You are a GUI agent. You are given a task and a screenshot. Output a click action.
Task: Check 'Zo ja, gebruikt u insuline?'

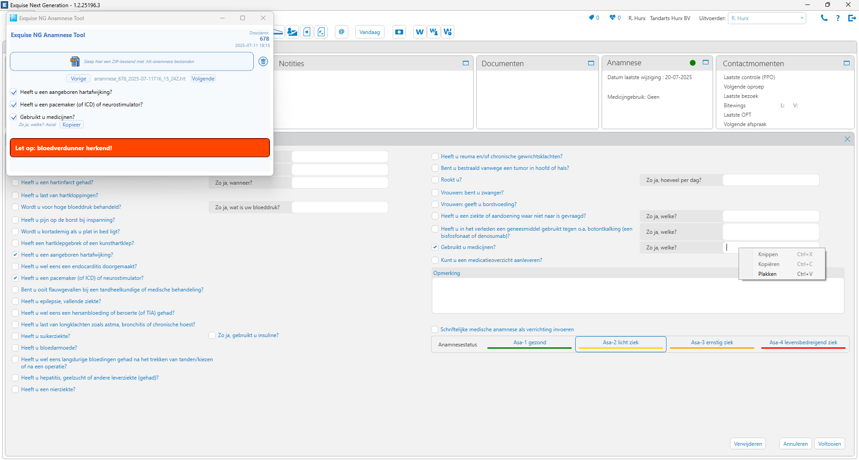pos(212,335)
